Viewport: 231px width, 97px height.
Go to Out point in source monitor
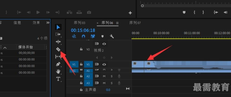click(57, 12)
